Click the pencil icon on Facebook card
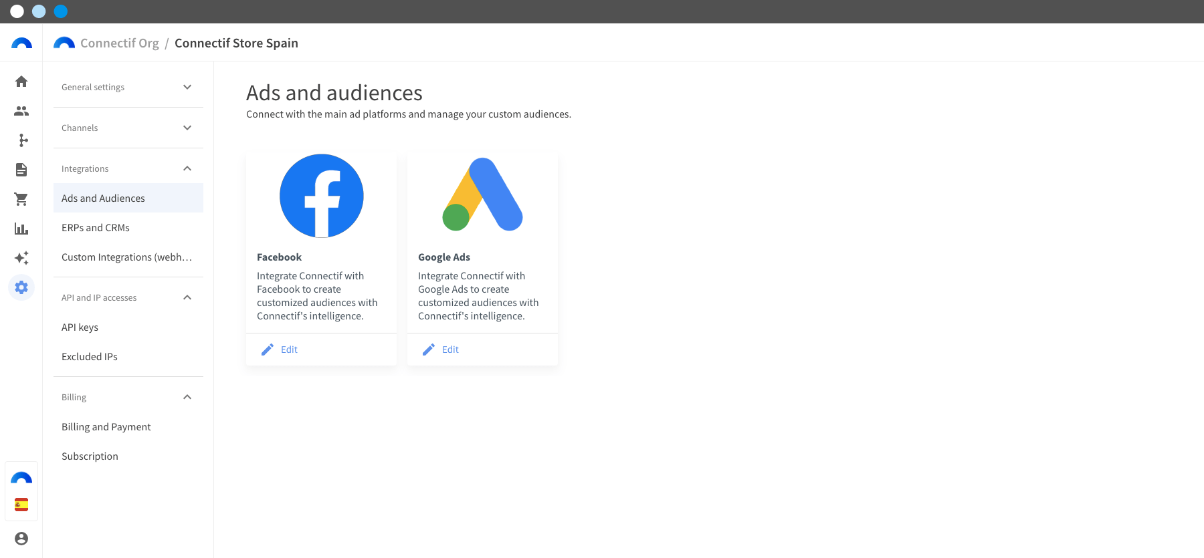The height and width of the screenshot is (558, 1204). pyautogui.click(x=268, y=350)
